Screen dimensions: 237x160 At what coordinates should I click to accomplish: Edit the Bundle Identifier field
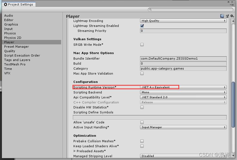tap(183, 59)
